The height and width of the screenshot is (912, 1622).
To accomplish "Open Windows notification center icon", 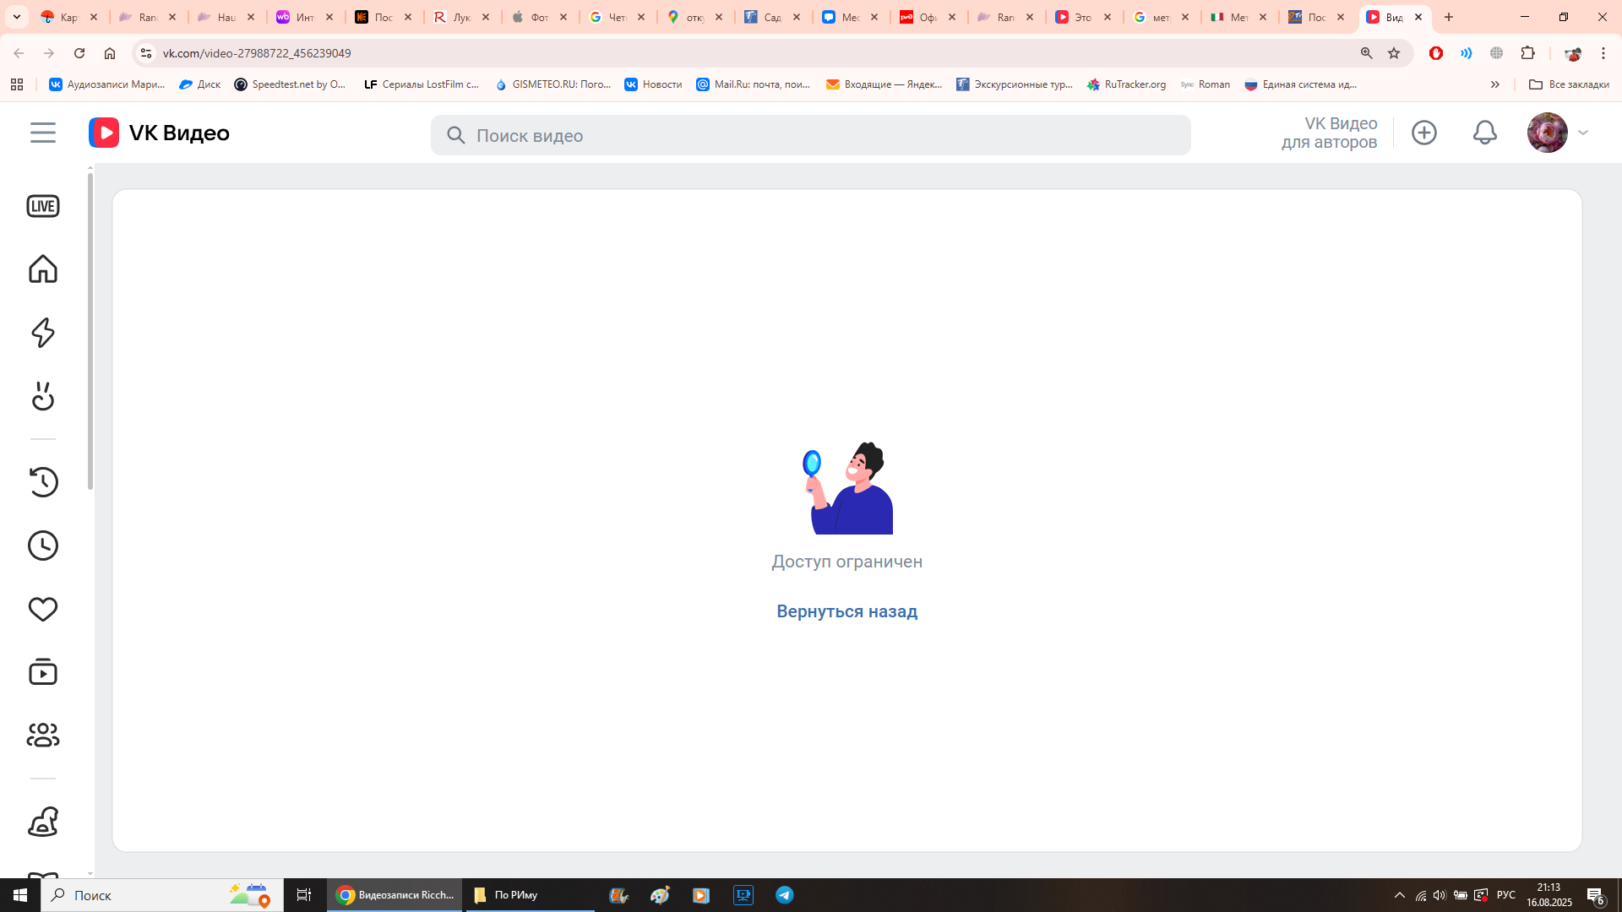I will 1595,896.
